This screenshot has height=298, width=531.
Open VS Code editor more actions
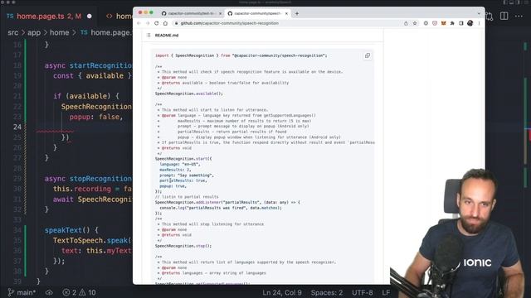pos(519,16)
